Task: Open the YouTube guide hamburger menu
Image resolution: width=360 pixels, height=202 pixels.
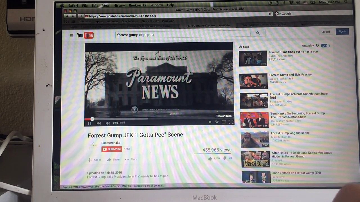Action: pos(71,35)
